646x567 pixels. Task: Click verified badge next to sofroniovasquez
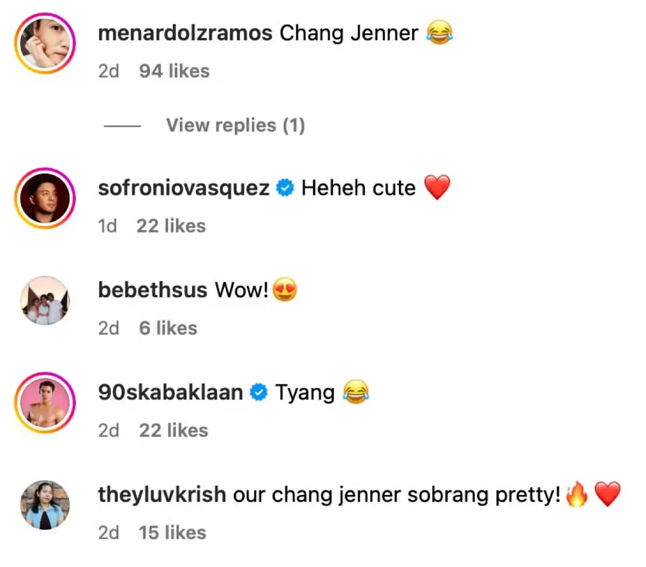(285, 188)
